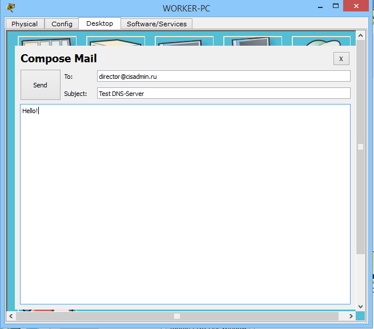Click the vertical scrollbar down arrow
Screen dimensions: 374x329
click(360, 306)
